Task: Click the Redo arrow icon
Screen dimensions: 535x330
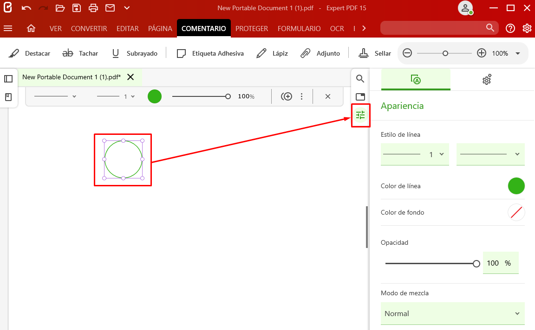Action: pos(43,8)
